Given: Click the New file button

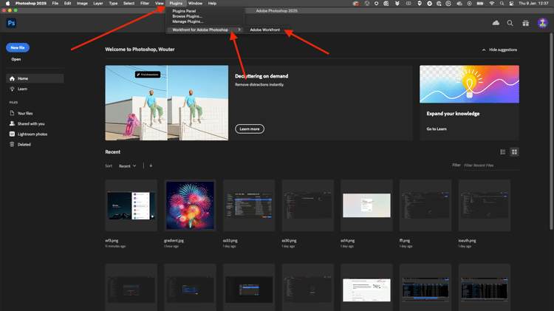Looking at the screenshot, I should pos(18,48).
